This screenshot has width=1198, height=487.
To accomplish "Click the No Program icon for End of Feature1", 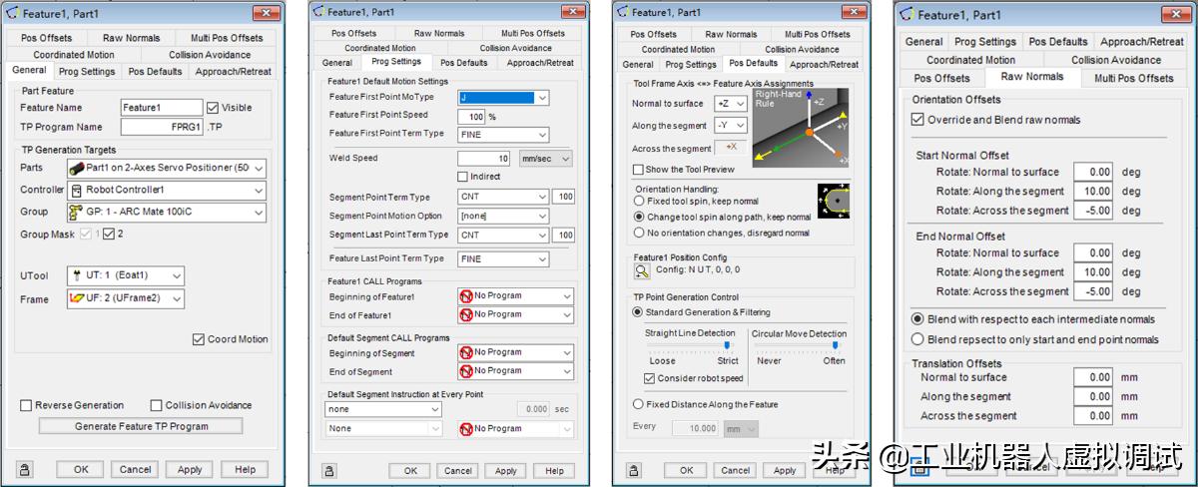I will click(465, 314).
